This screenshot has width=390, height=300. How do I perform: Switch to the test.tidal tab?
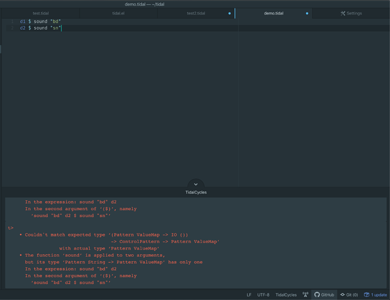click(41, 13)
